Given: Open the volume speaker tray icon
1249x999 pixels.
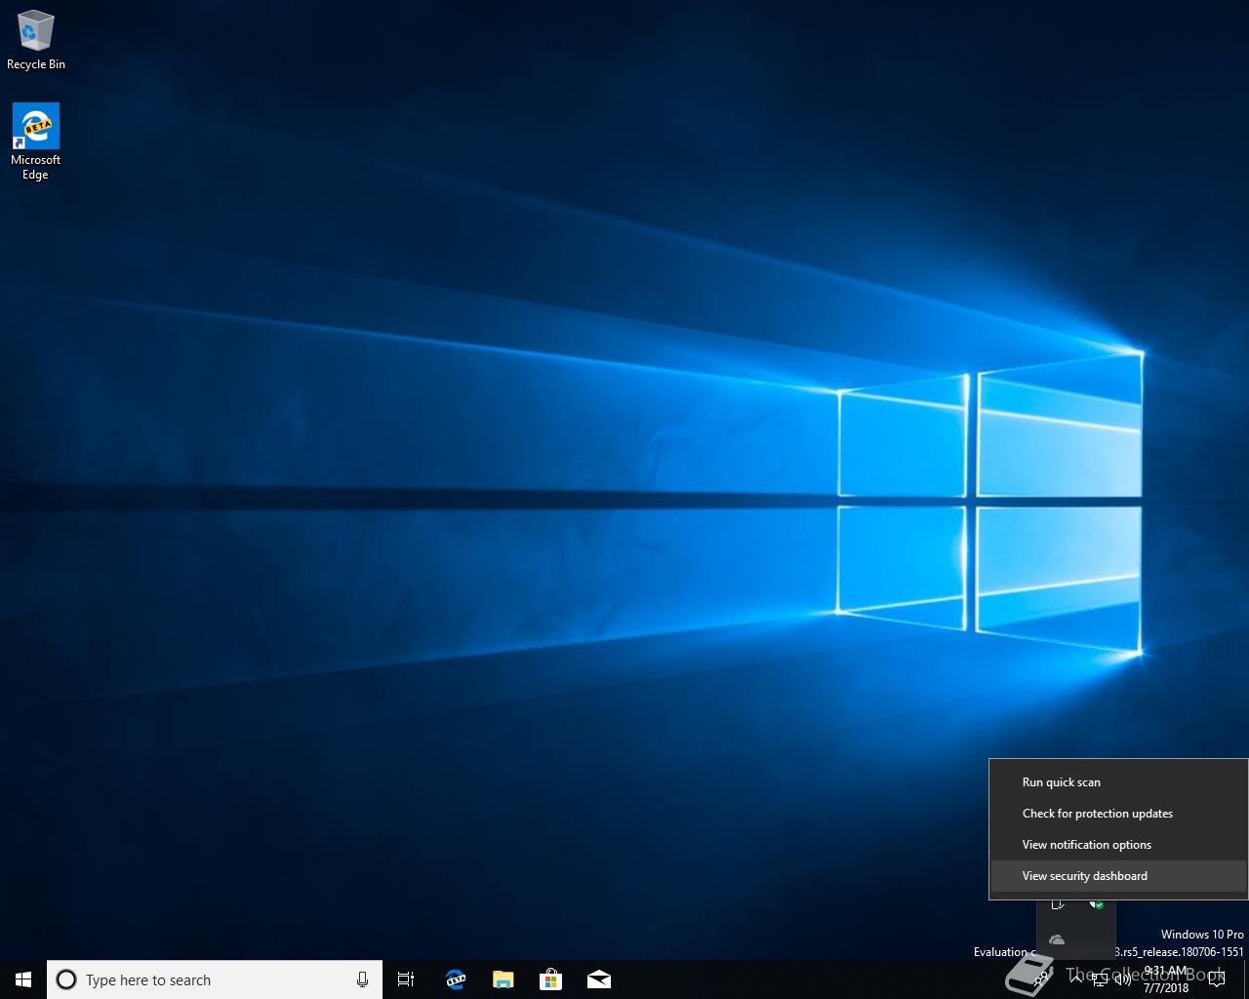Looking at the screenshot, I should 1123,979.
